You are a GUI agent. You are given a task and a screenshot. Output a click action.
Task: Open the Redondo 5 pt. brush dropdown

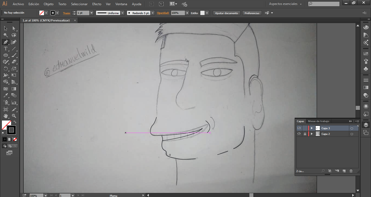153,13
